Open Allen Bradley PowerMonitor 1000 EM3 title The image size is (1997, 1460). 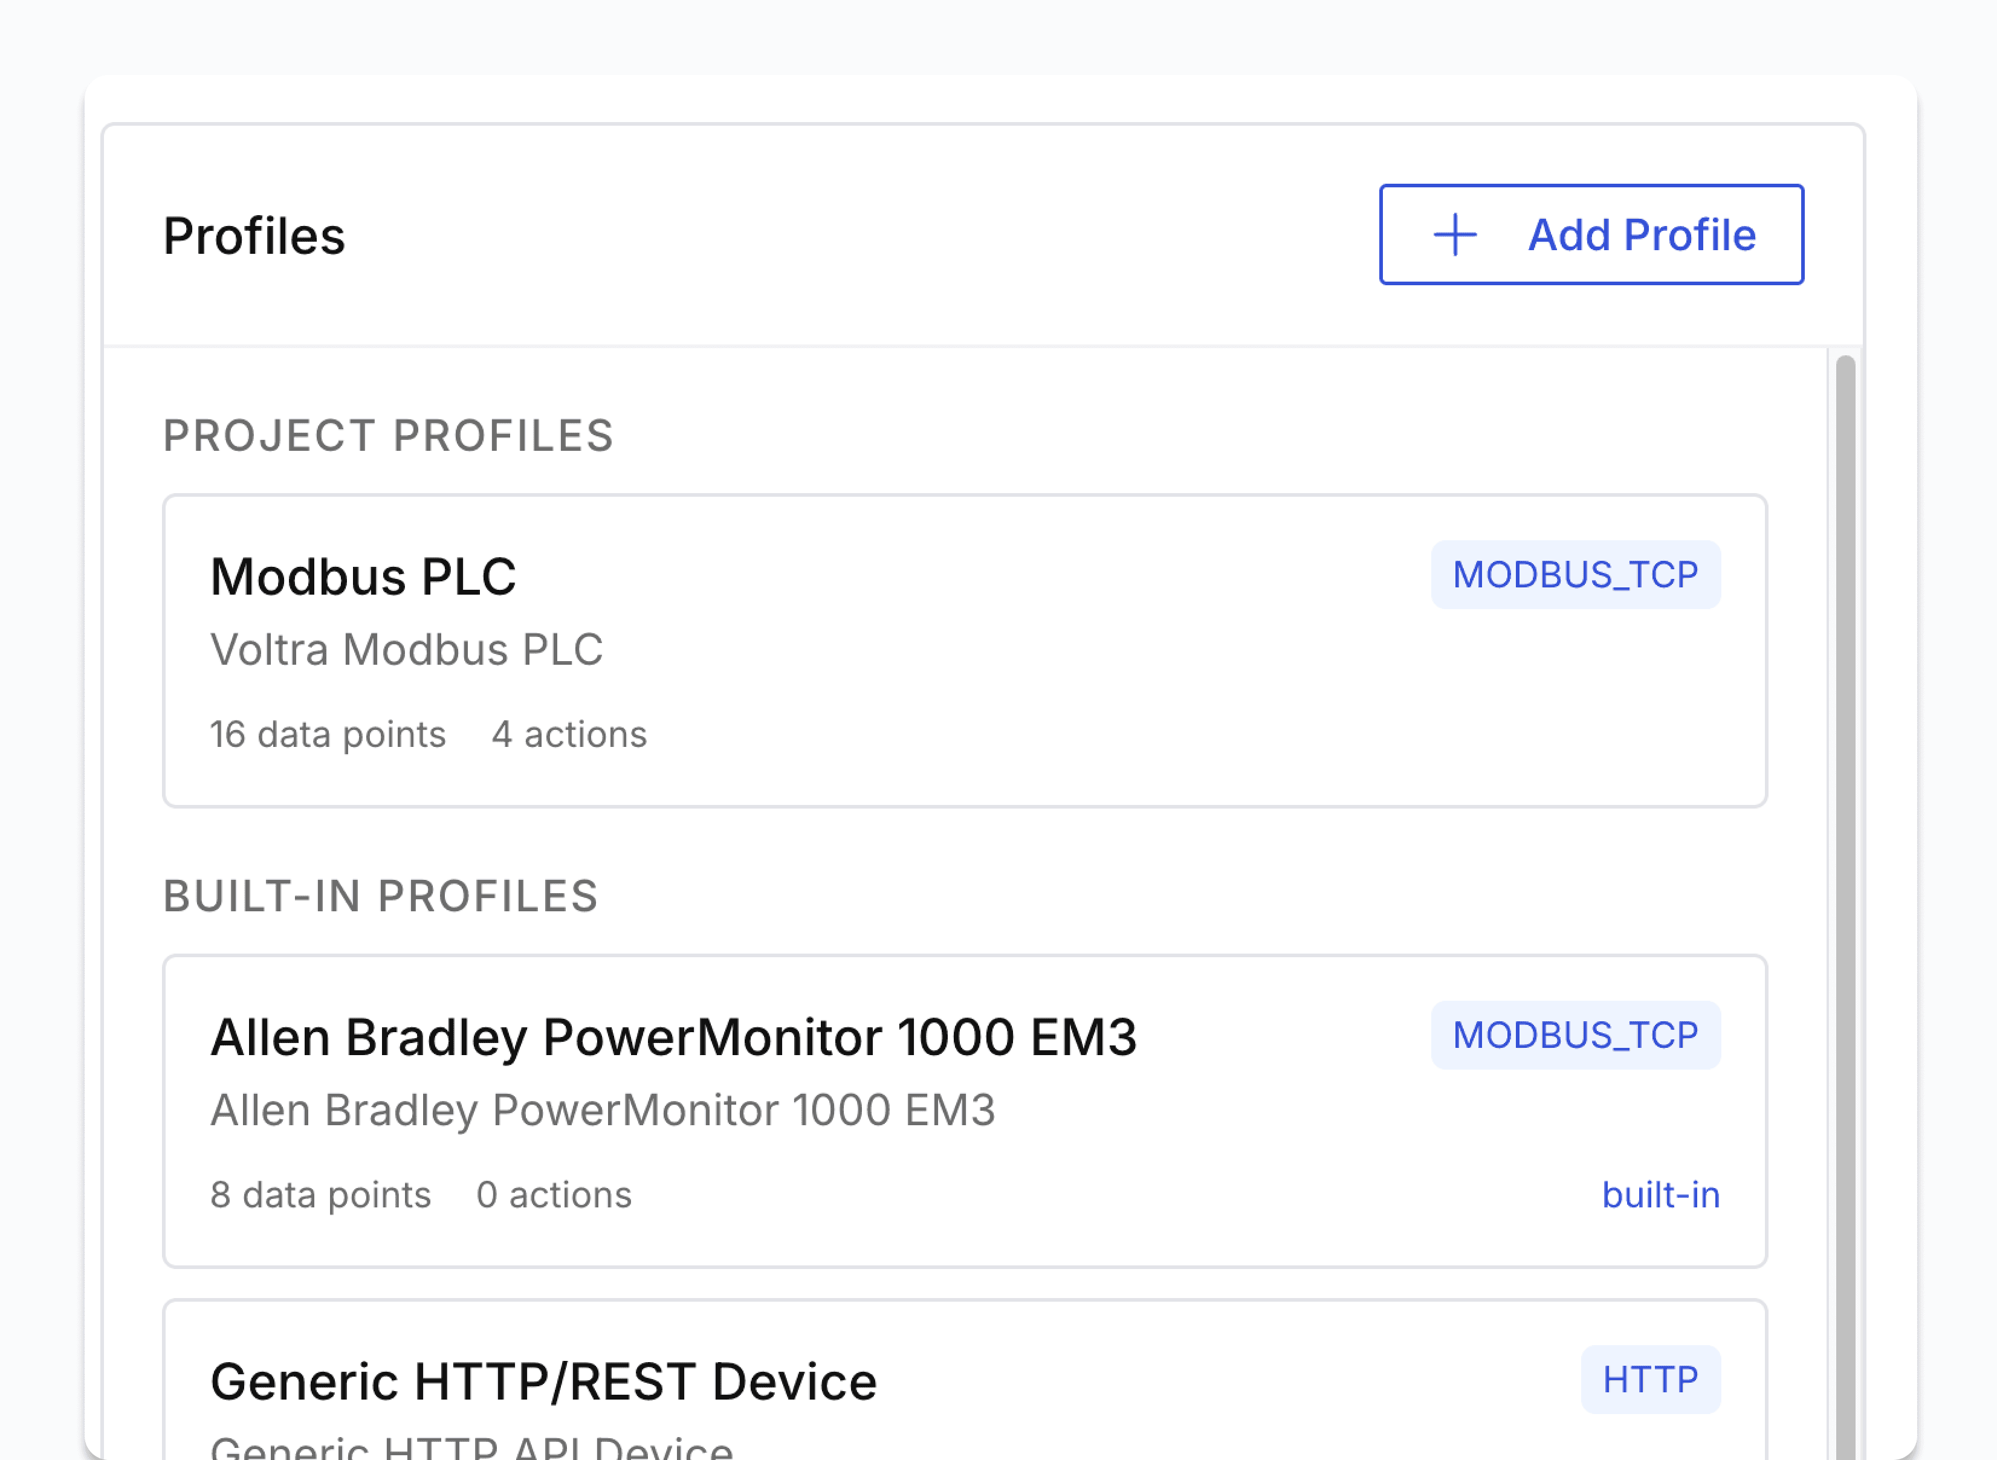(673, 1036)
